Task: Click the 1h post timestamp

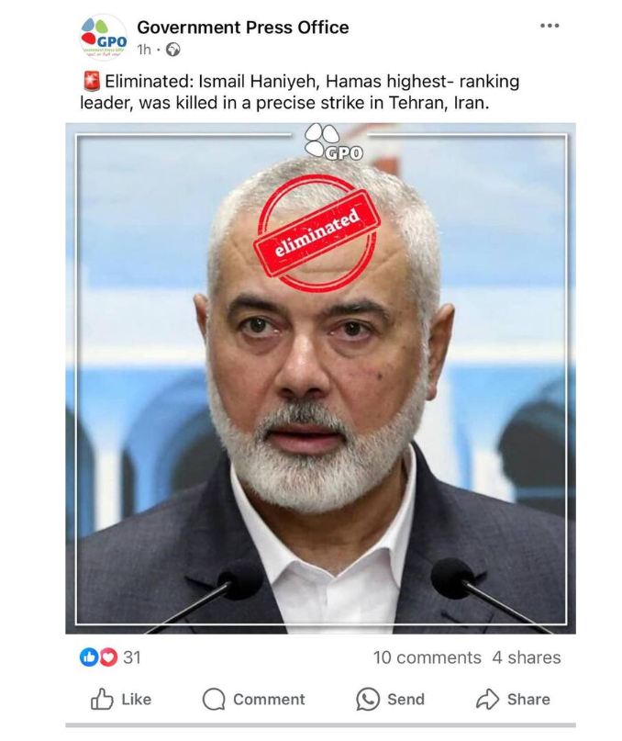Action: pyautogui.click(x=144, y=50)
